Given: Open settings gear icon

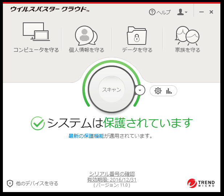Looking at the screenshot, I should click(x=158, y=91).
